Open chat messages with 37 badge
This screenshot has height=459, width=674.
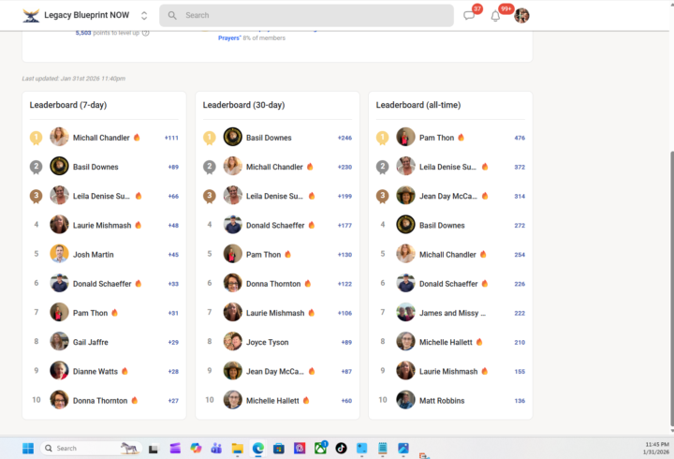469,16
